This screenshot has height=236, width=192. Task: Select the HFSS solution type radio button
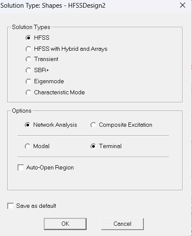[28, 38]
